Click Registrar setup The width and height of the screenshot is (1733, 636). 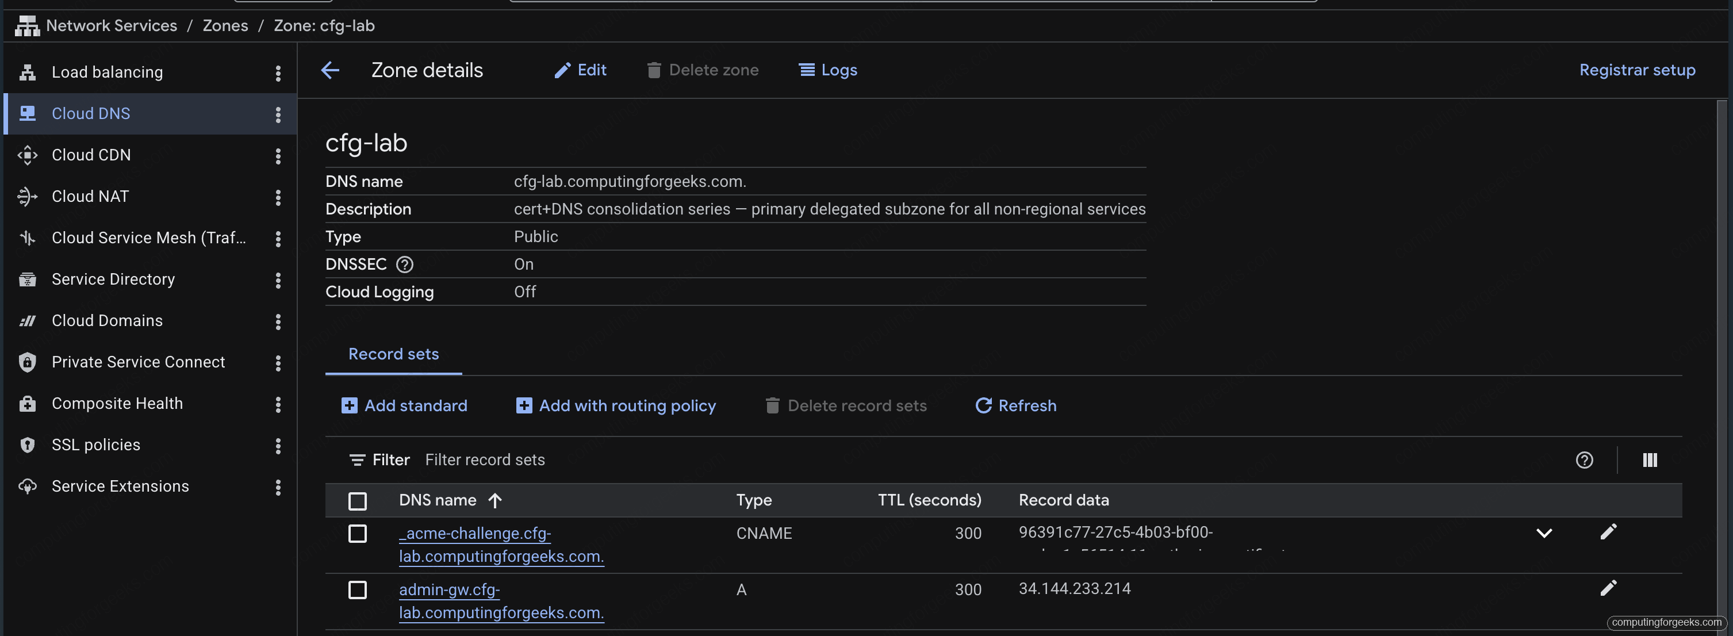[1638, 70]
